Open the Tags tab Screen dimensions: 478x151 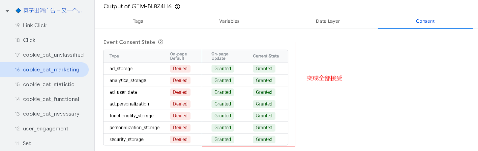pos(138,21)
